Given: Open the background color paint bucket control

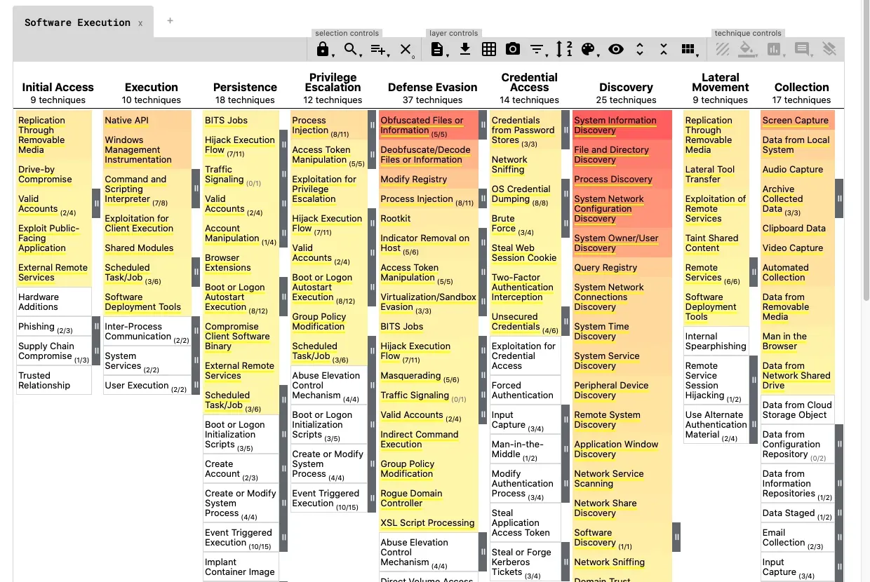Looking at the screenshot, I should (748, 49).
